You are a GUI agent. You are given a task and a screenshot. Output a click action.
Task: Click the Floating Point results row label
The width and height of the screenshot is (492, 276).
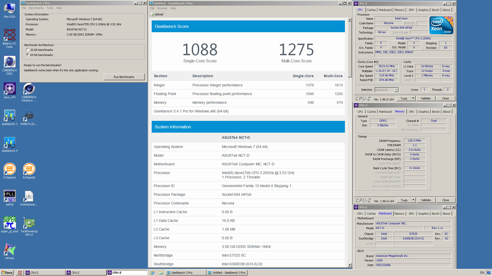(x=165, y=94)
